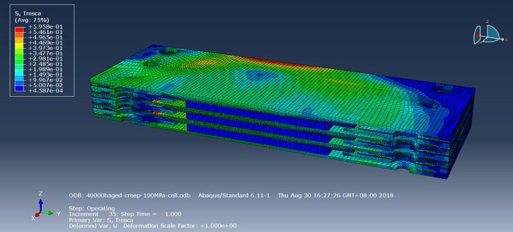Viewport: 513px width, 232px height.
Task: Click the legend value +3.973e-01
Action: click(46, 47)
